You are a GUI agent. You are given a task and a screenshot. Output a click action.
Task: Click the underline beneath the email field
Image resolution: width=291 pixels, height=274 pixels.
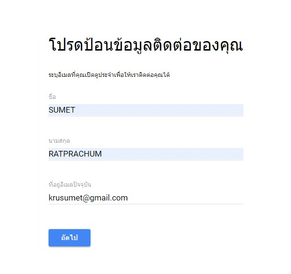coord(146,204)
